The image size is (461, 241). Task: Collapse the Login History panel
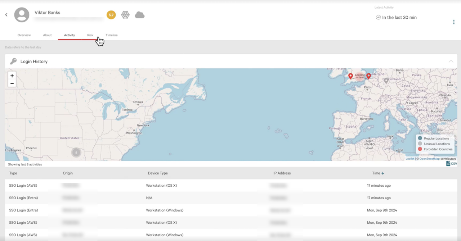coord(451,62)
